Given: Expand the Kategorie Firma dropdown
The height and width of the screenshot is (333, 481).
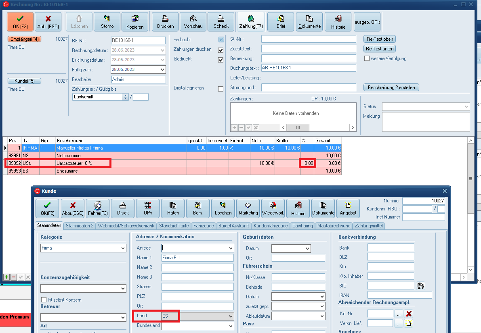Looking at the screenshot, I should (123, 248).
